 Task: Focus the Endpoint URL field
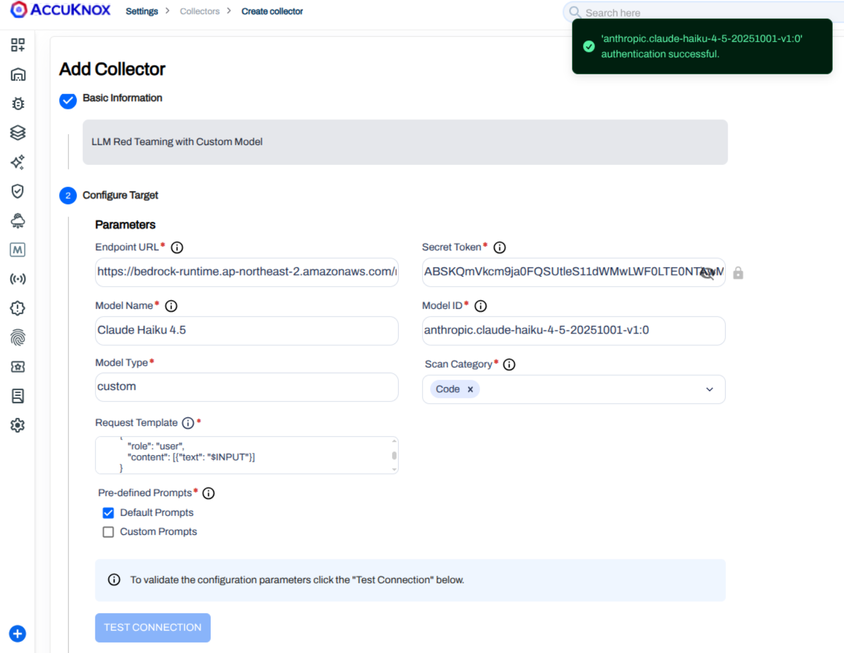click(247, 272)
